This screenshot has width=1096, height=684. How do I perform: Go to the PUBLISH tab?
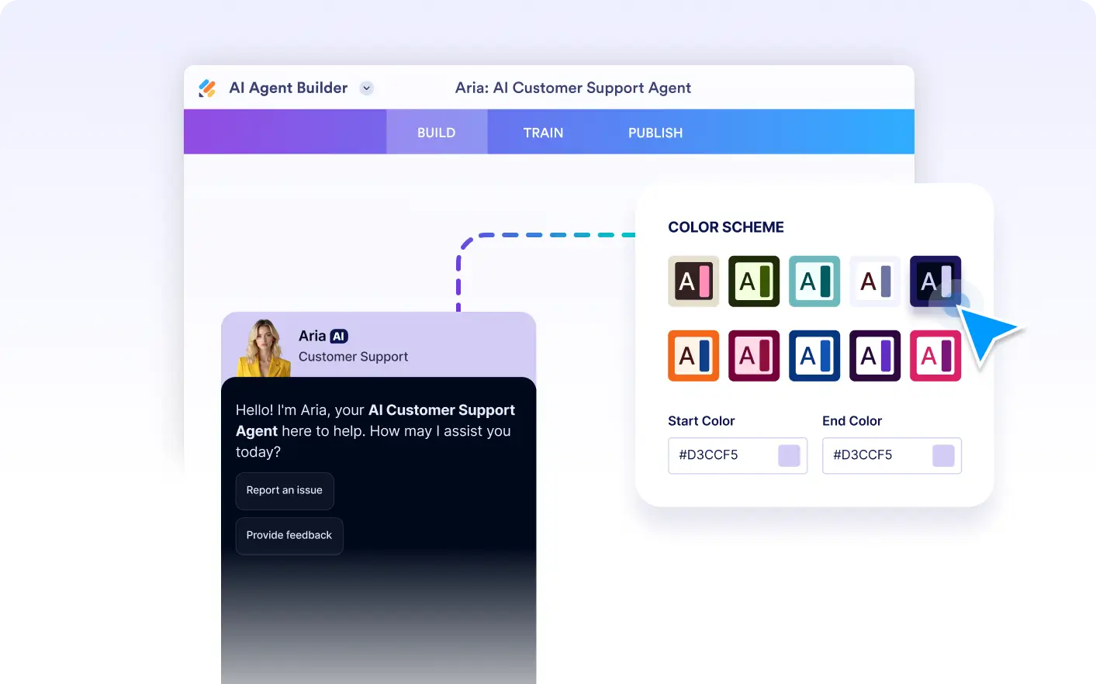[655, 133]
